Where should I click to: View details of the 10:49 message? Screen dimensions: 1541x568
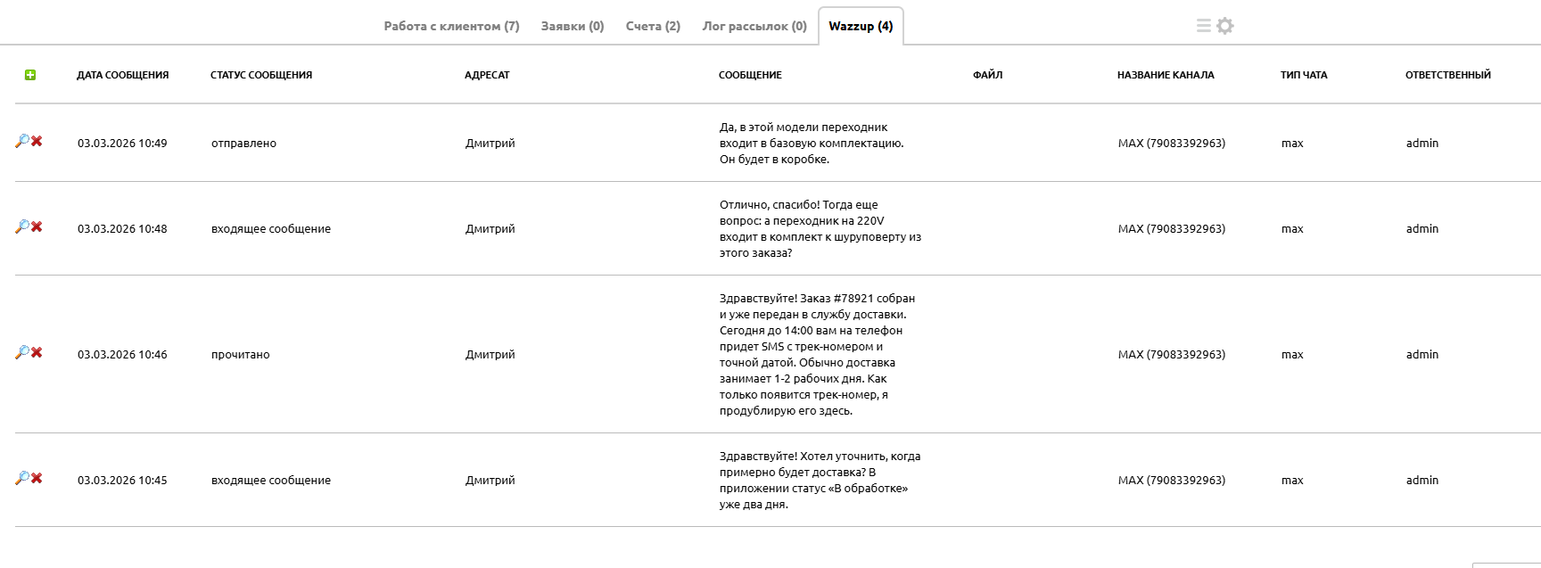click(x=22, y=141)
